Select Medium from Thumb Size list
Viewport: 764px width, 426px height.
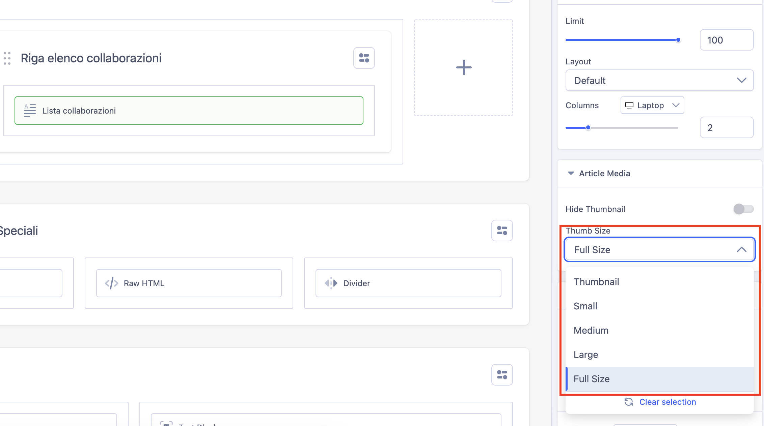pos(591,330)
